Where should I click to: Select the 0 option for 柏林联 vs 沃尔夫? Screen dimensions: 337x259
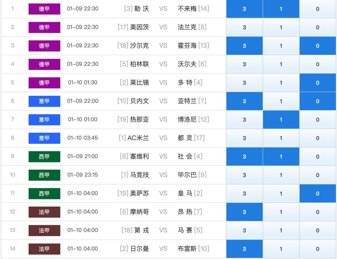click(318, 64)
